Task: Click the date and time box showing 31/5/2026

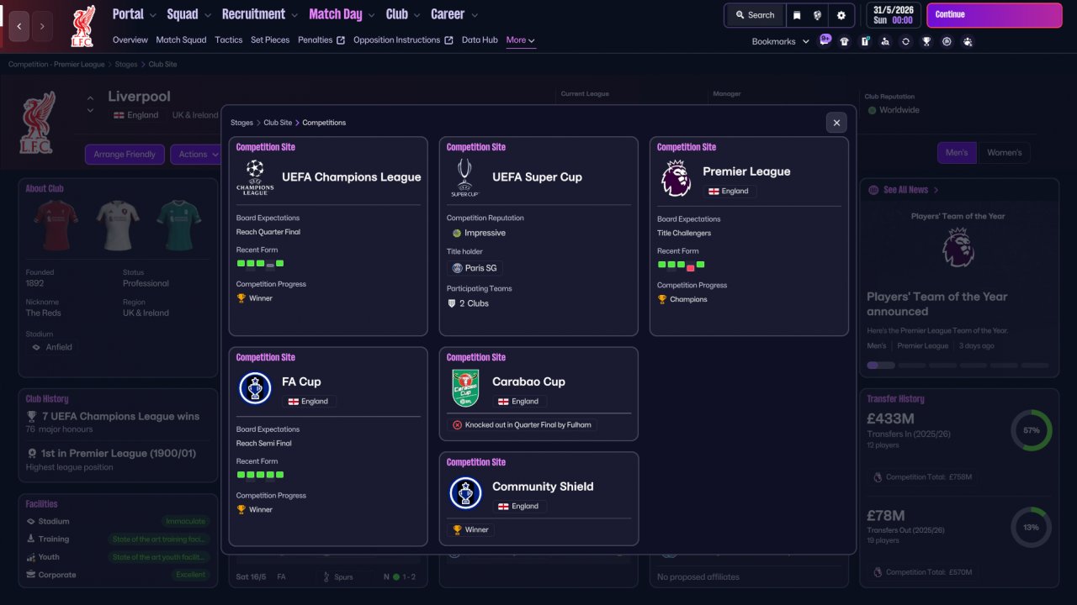Action: [x=894, y=15]
